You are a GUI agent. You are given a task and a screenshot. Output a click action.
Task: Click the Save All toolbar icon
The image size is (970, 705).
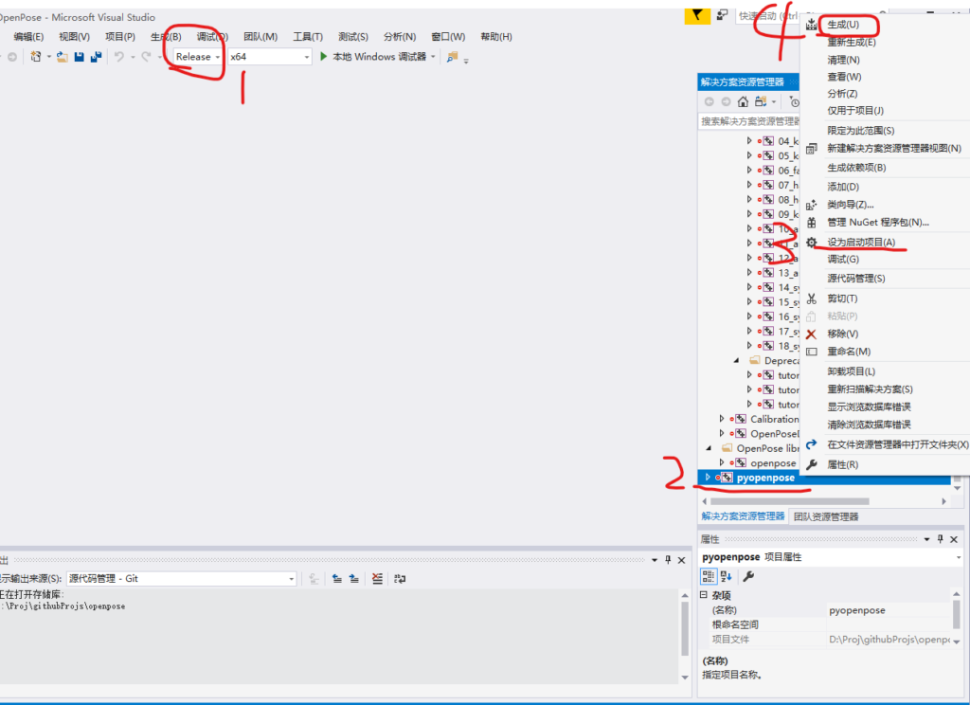click(95, 57)
